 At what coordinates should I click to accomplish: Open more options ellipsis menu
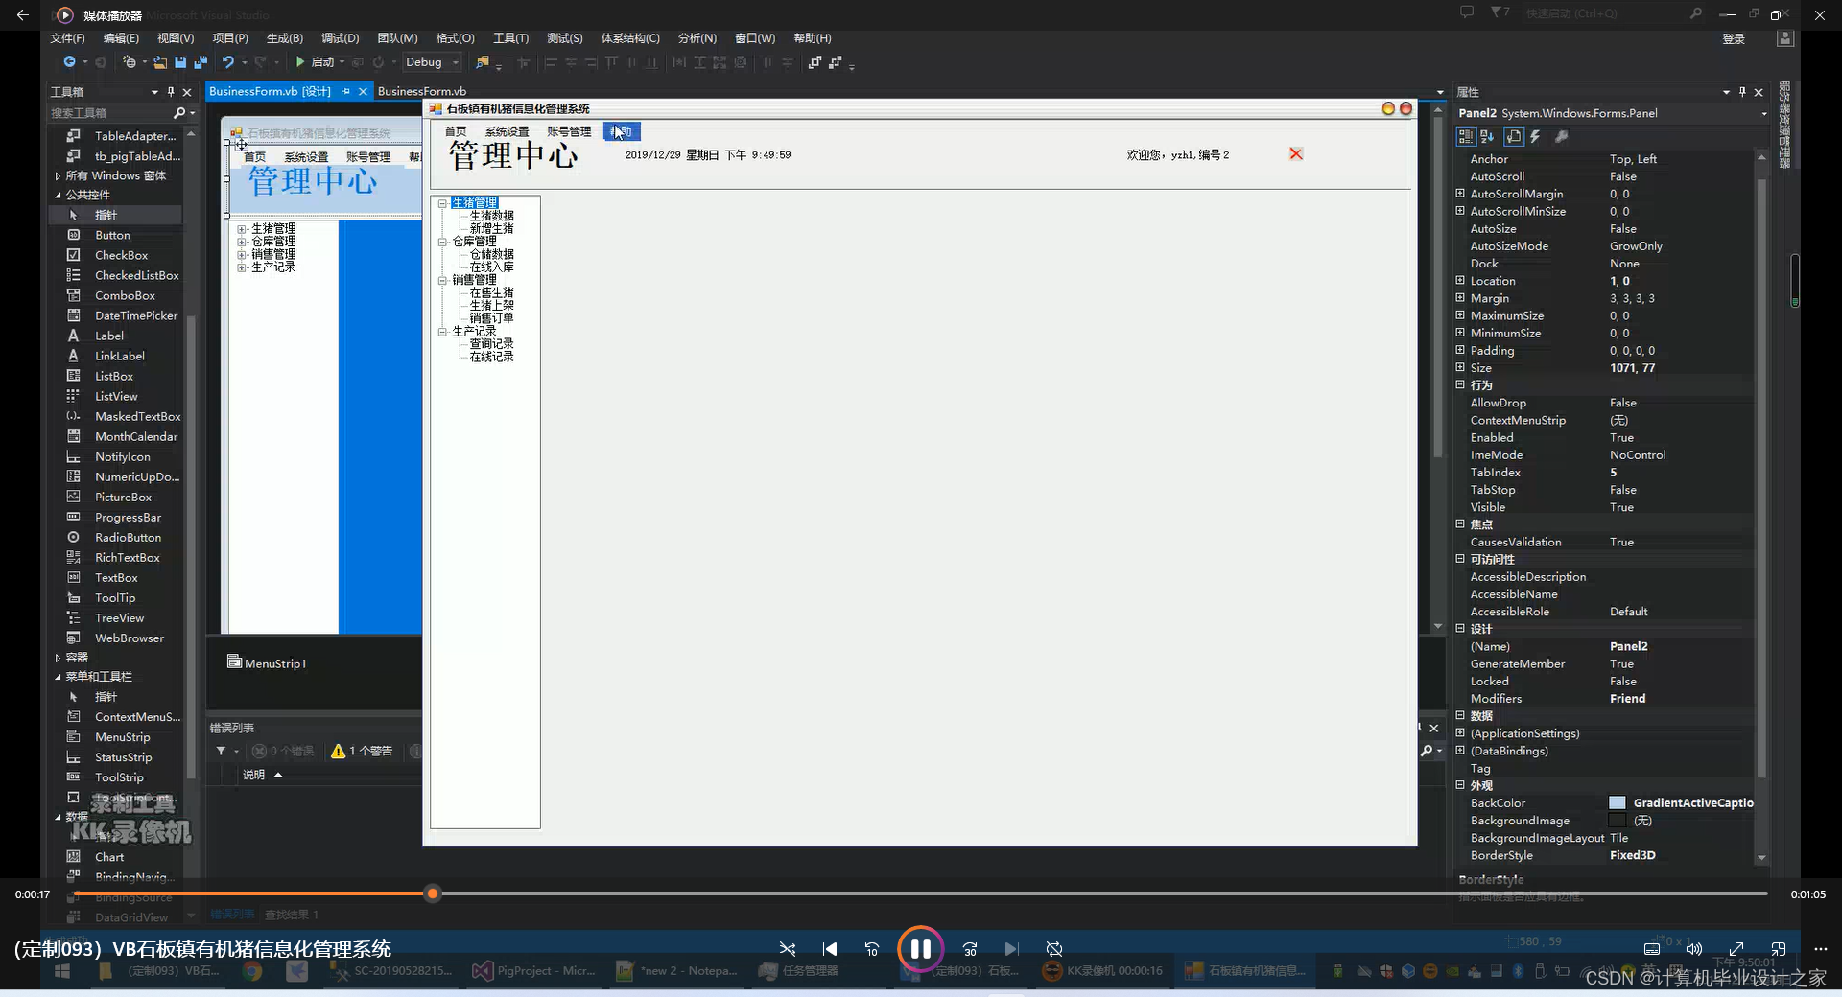[1821, 949]
